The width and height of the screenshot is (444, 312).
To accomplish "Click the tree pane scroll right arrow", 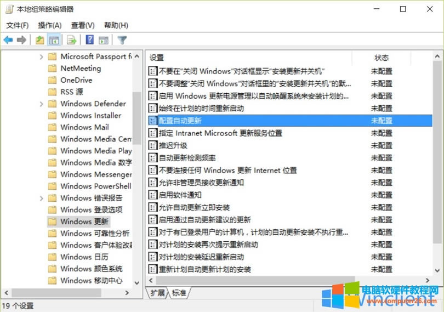I will coord(127,293).
